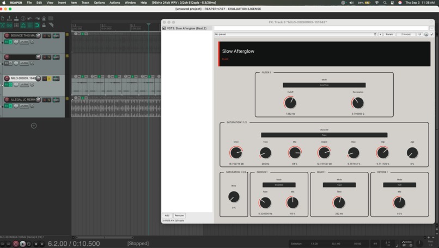Mute the ILLEGAL JC REMIX track

click(44, 100)
